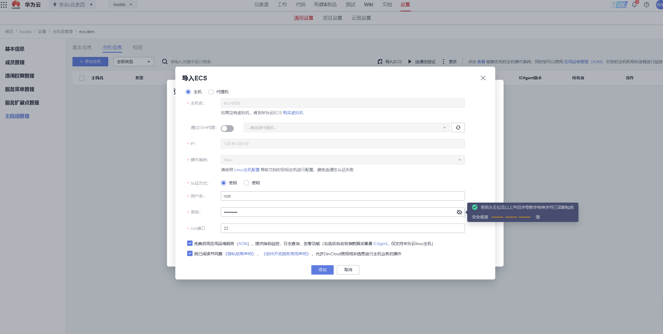Select the 密钥 authentication radio button
Screen dimensions: 663x334
[x=246, y=183]
